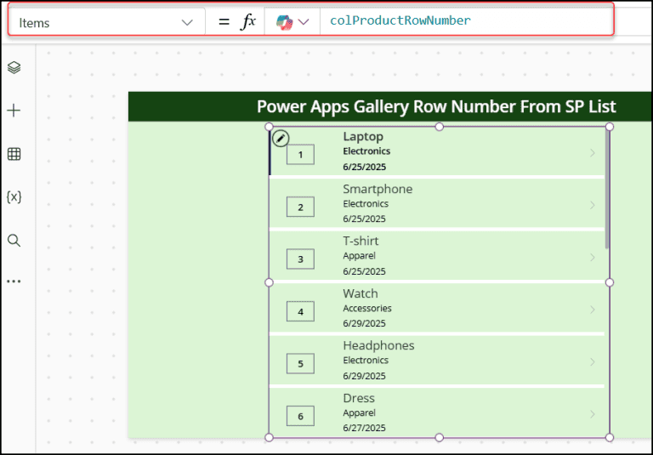The image size is (653, 455).
Task: Click the chevron arrow on Smartphone row
Action: (592, 205)
